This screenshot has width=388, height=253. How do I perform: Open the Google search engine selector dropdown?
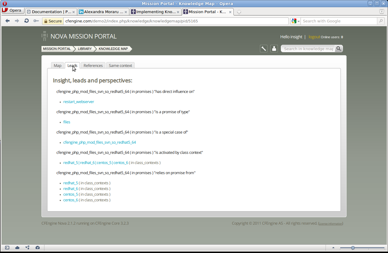point(296,21)
